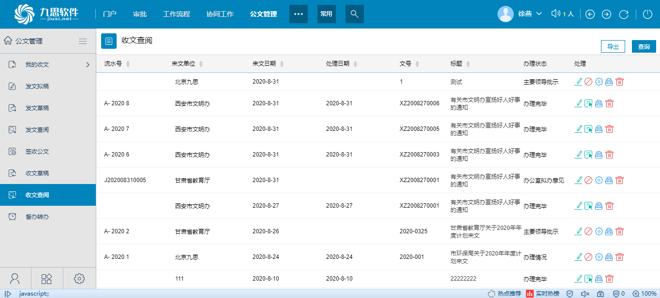Open the search magnifier in top navigation
The height and width of the screenshot is (298, 660).
(x=354, y=14)
